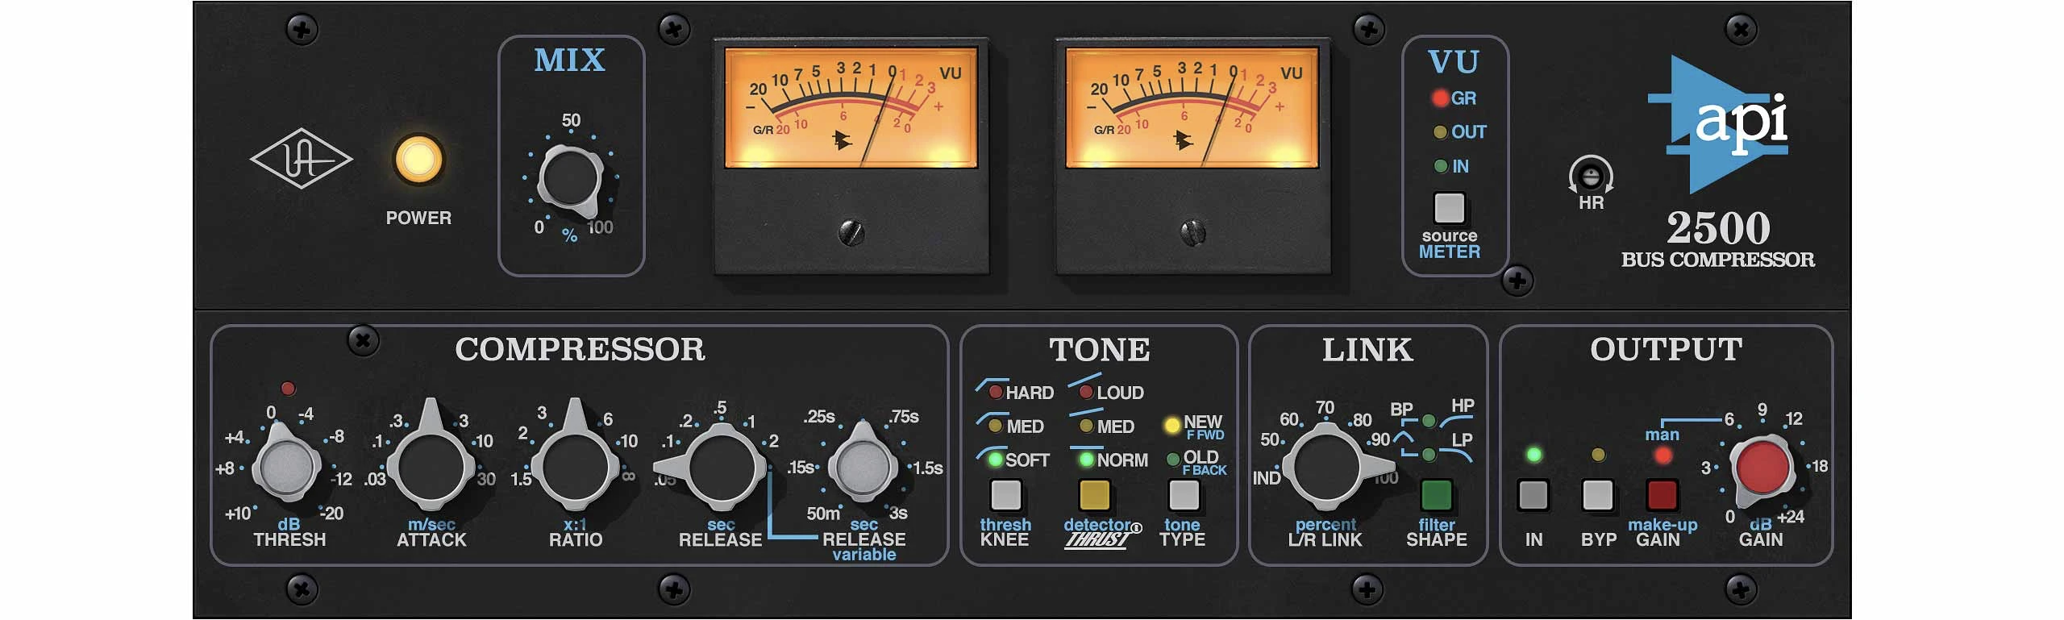The width and height of the screenshot is (2064, 620).
Task: Click the percent L/R LINK knob
Action: (x=1326, y=466)
